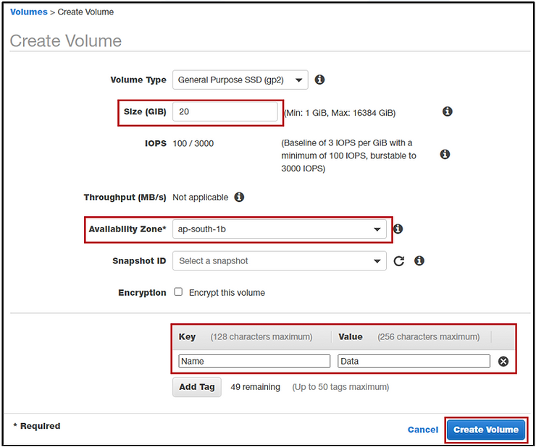This screenshot has width=536, height=447.
Task: Click the Add Tag button
Action: pyautogui.click(x=196, y=387)
